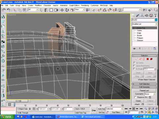Switch to the Utilities hammer tab
Image resolution: width=159 pixels, height=119 pixels.
click(x=155, y=16)
